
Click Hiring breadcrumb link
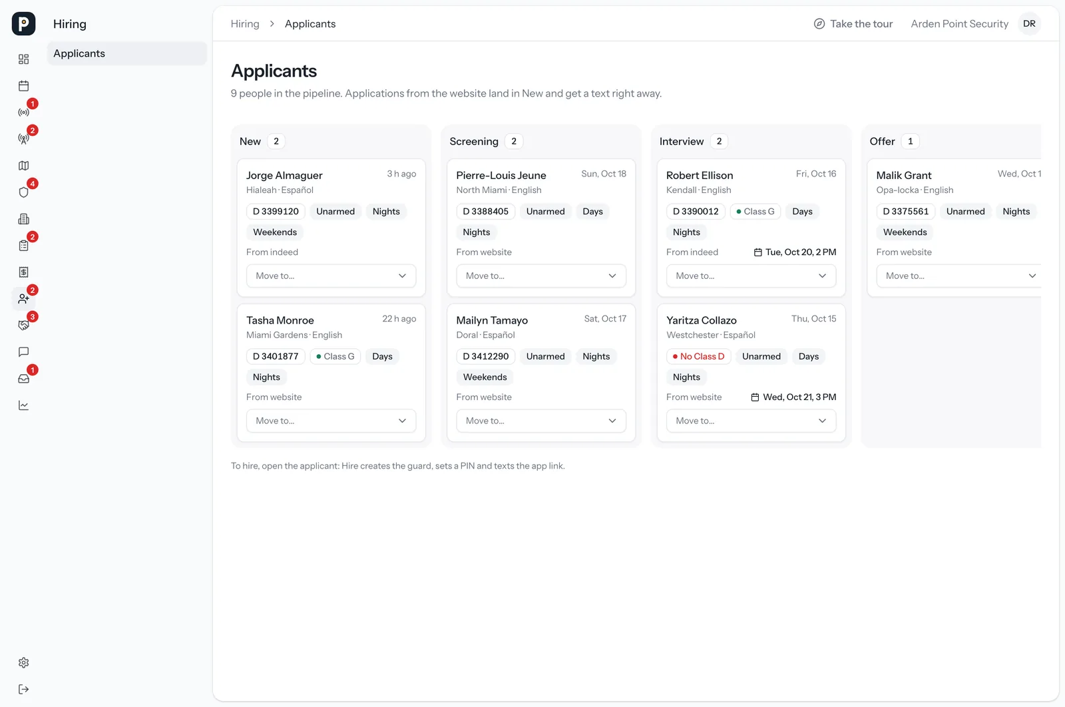(x=245, y=24)
